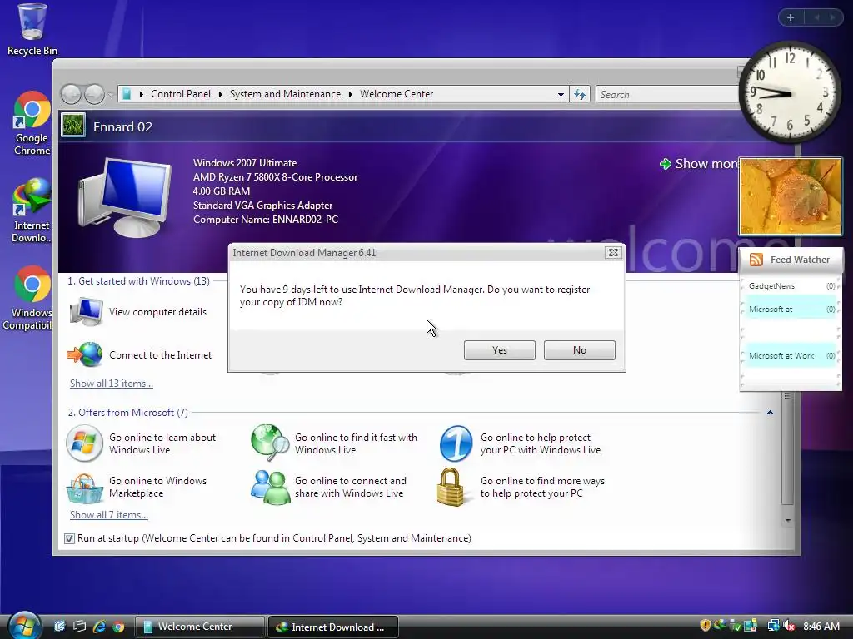Viewport: 853px width, 639px height.
Task: Click the sidebar Add gadget plus button
Action: 791,17
